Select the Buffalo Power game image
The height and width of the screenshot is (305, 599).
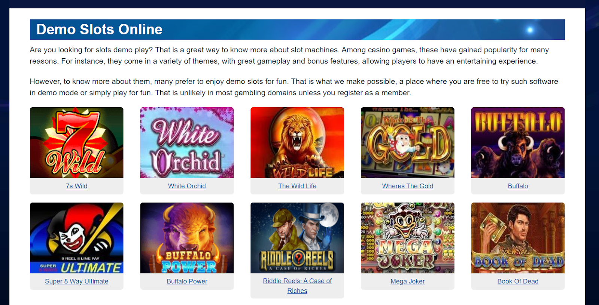click(187, 238)
